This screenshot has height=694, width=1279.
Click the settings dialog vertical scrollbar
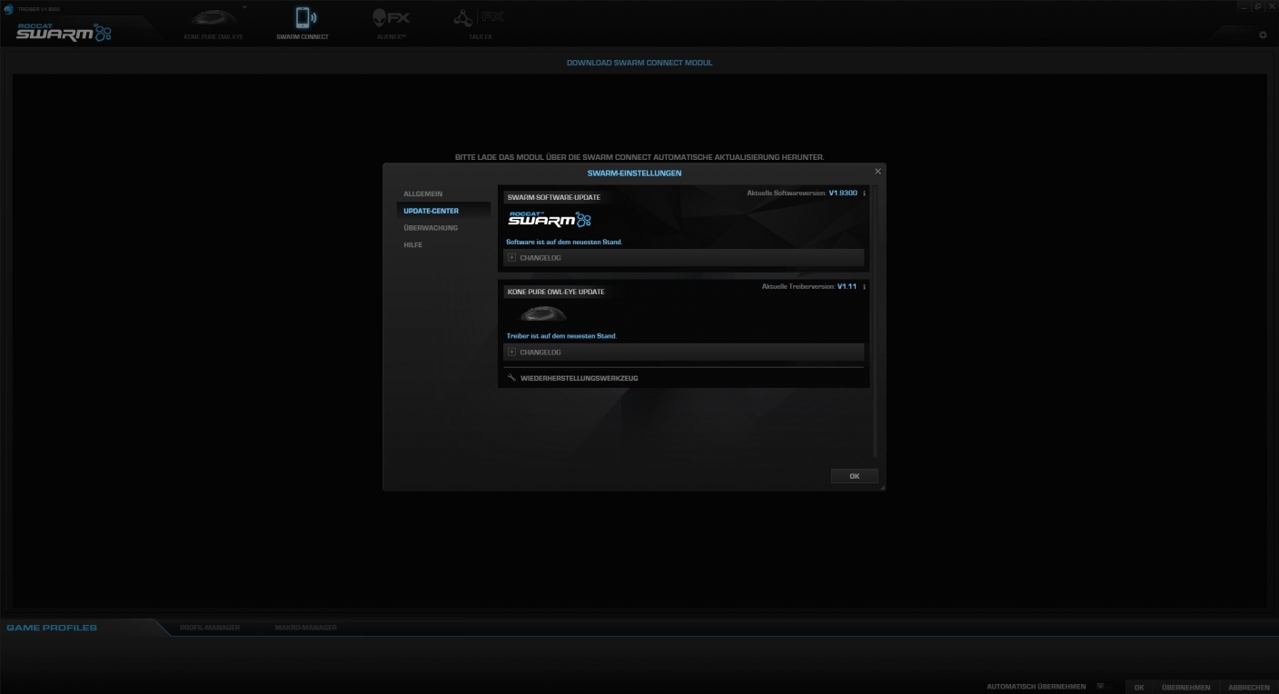click(x=876, y=318)
